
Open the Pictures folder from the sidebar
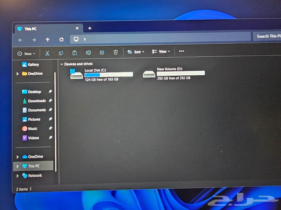[x=34, y=119]
